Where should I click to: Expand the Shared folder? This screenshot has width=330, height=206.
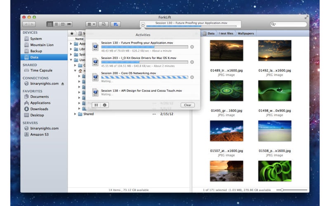click(x=75, y=114)
